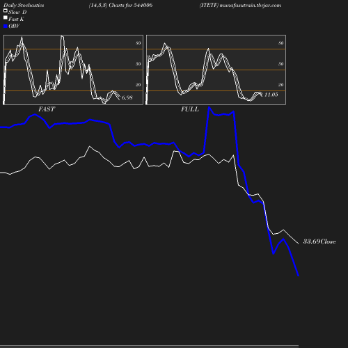The image size is (348, 348).
Task: Select the 'Daily Stochastics' title text
Action: [24, 6]
